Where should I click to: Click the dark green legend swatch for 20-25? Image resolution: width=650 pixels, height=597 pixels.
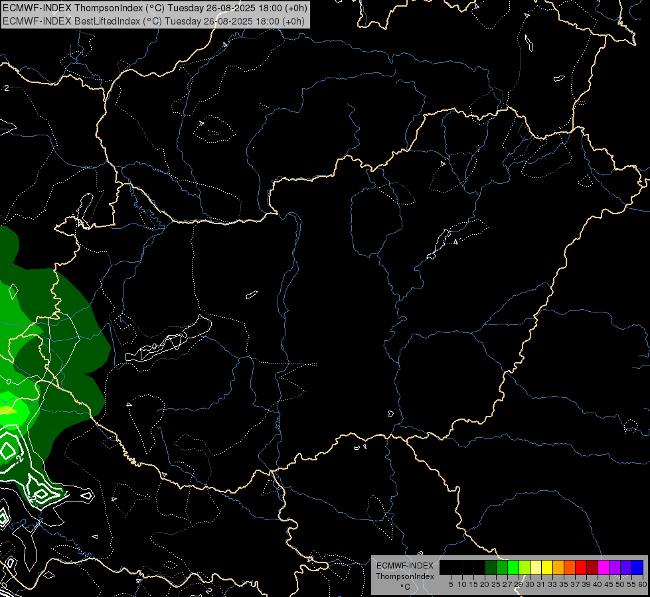click(491, 568)
